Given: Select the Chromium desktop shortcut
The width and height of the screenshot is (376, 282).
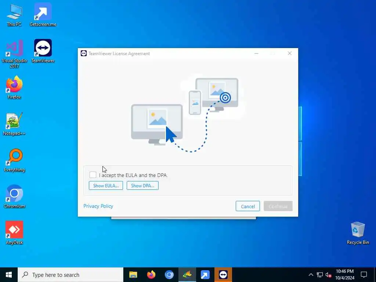Looking at the screenshot, I should click(x=14, y=197).
